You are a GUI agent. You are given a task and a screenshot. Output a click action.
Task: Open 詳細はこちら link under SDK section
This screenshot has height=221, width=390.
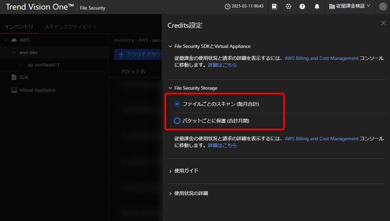222,65
